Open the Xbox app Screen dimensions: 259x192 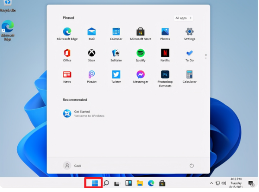tap(92, 55)
